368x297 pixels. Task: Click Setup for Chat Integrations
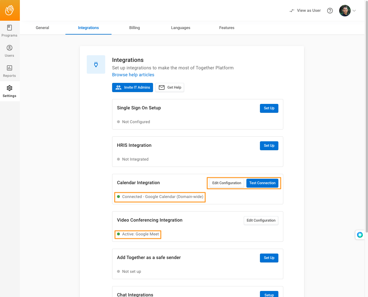pos(269,294)
